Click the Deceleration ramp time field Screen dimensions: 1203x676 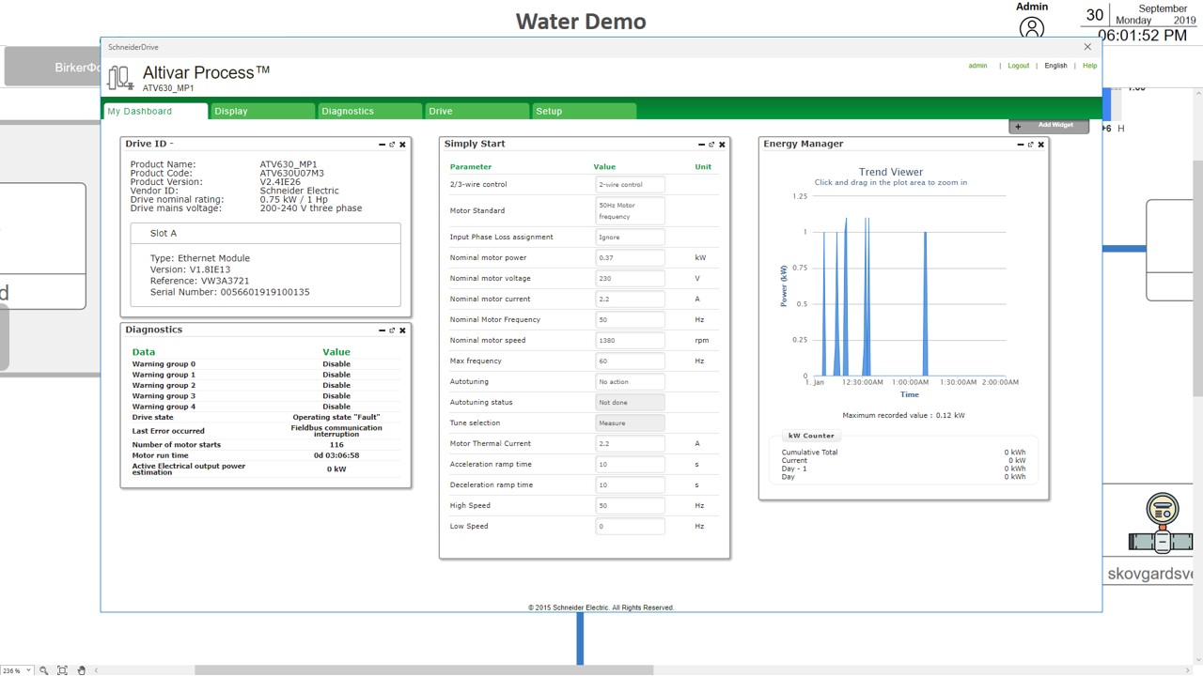click(x=630, y=485)
